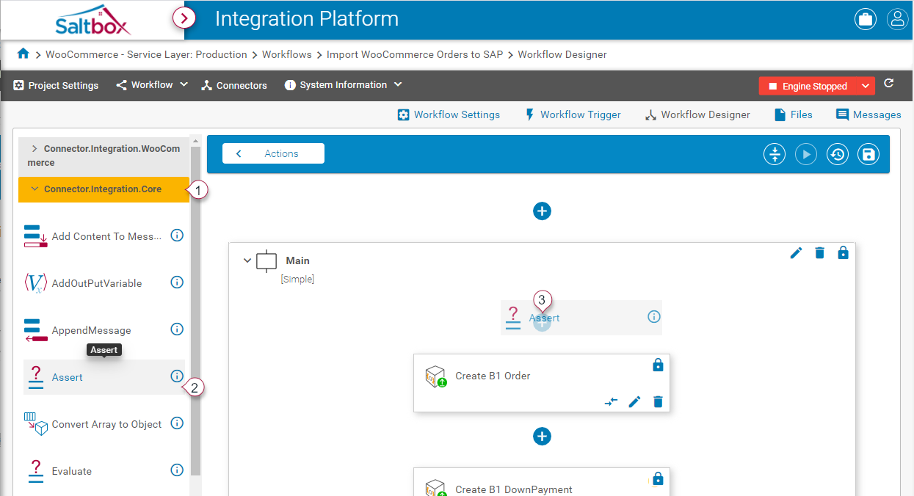Image resolution: width=914 pixels, height=496 pixels.
Task: Click the Workflows breadcrumb link
Action: coord(286,54)
